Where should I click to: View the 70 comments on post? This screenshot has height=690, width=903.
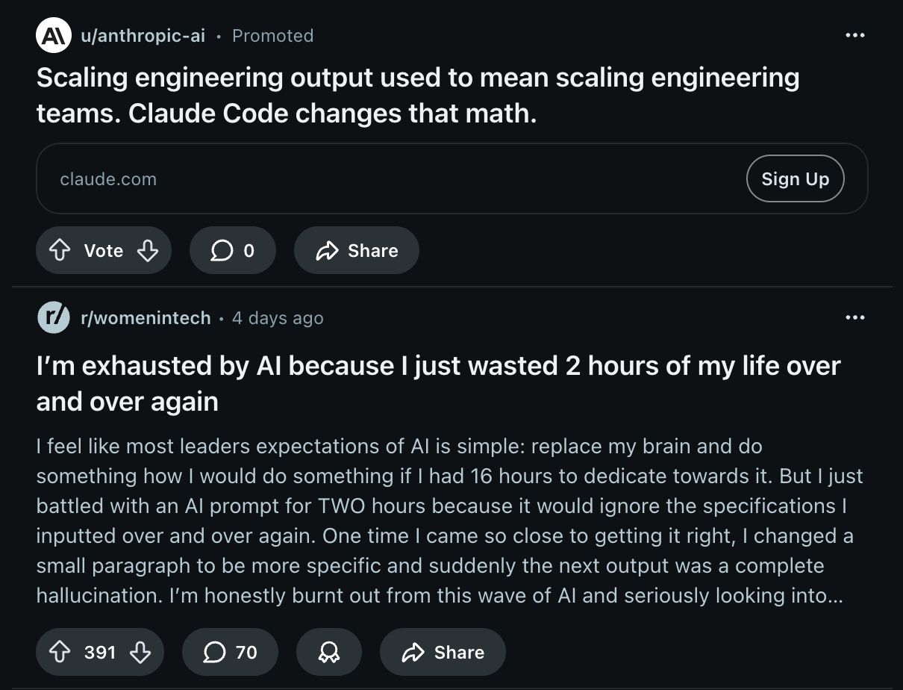pyautogui.click(x=230, y=653)
